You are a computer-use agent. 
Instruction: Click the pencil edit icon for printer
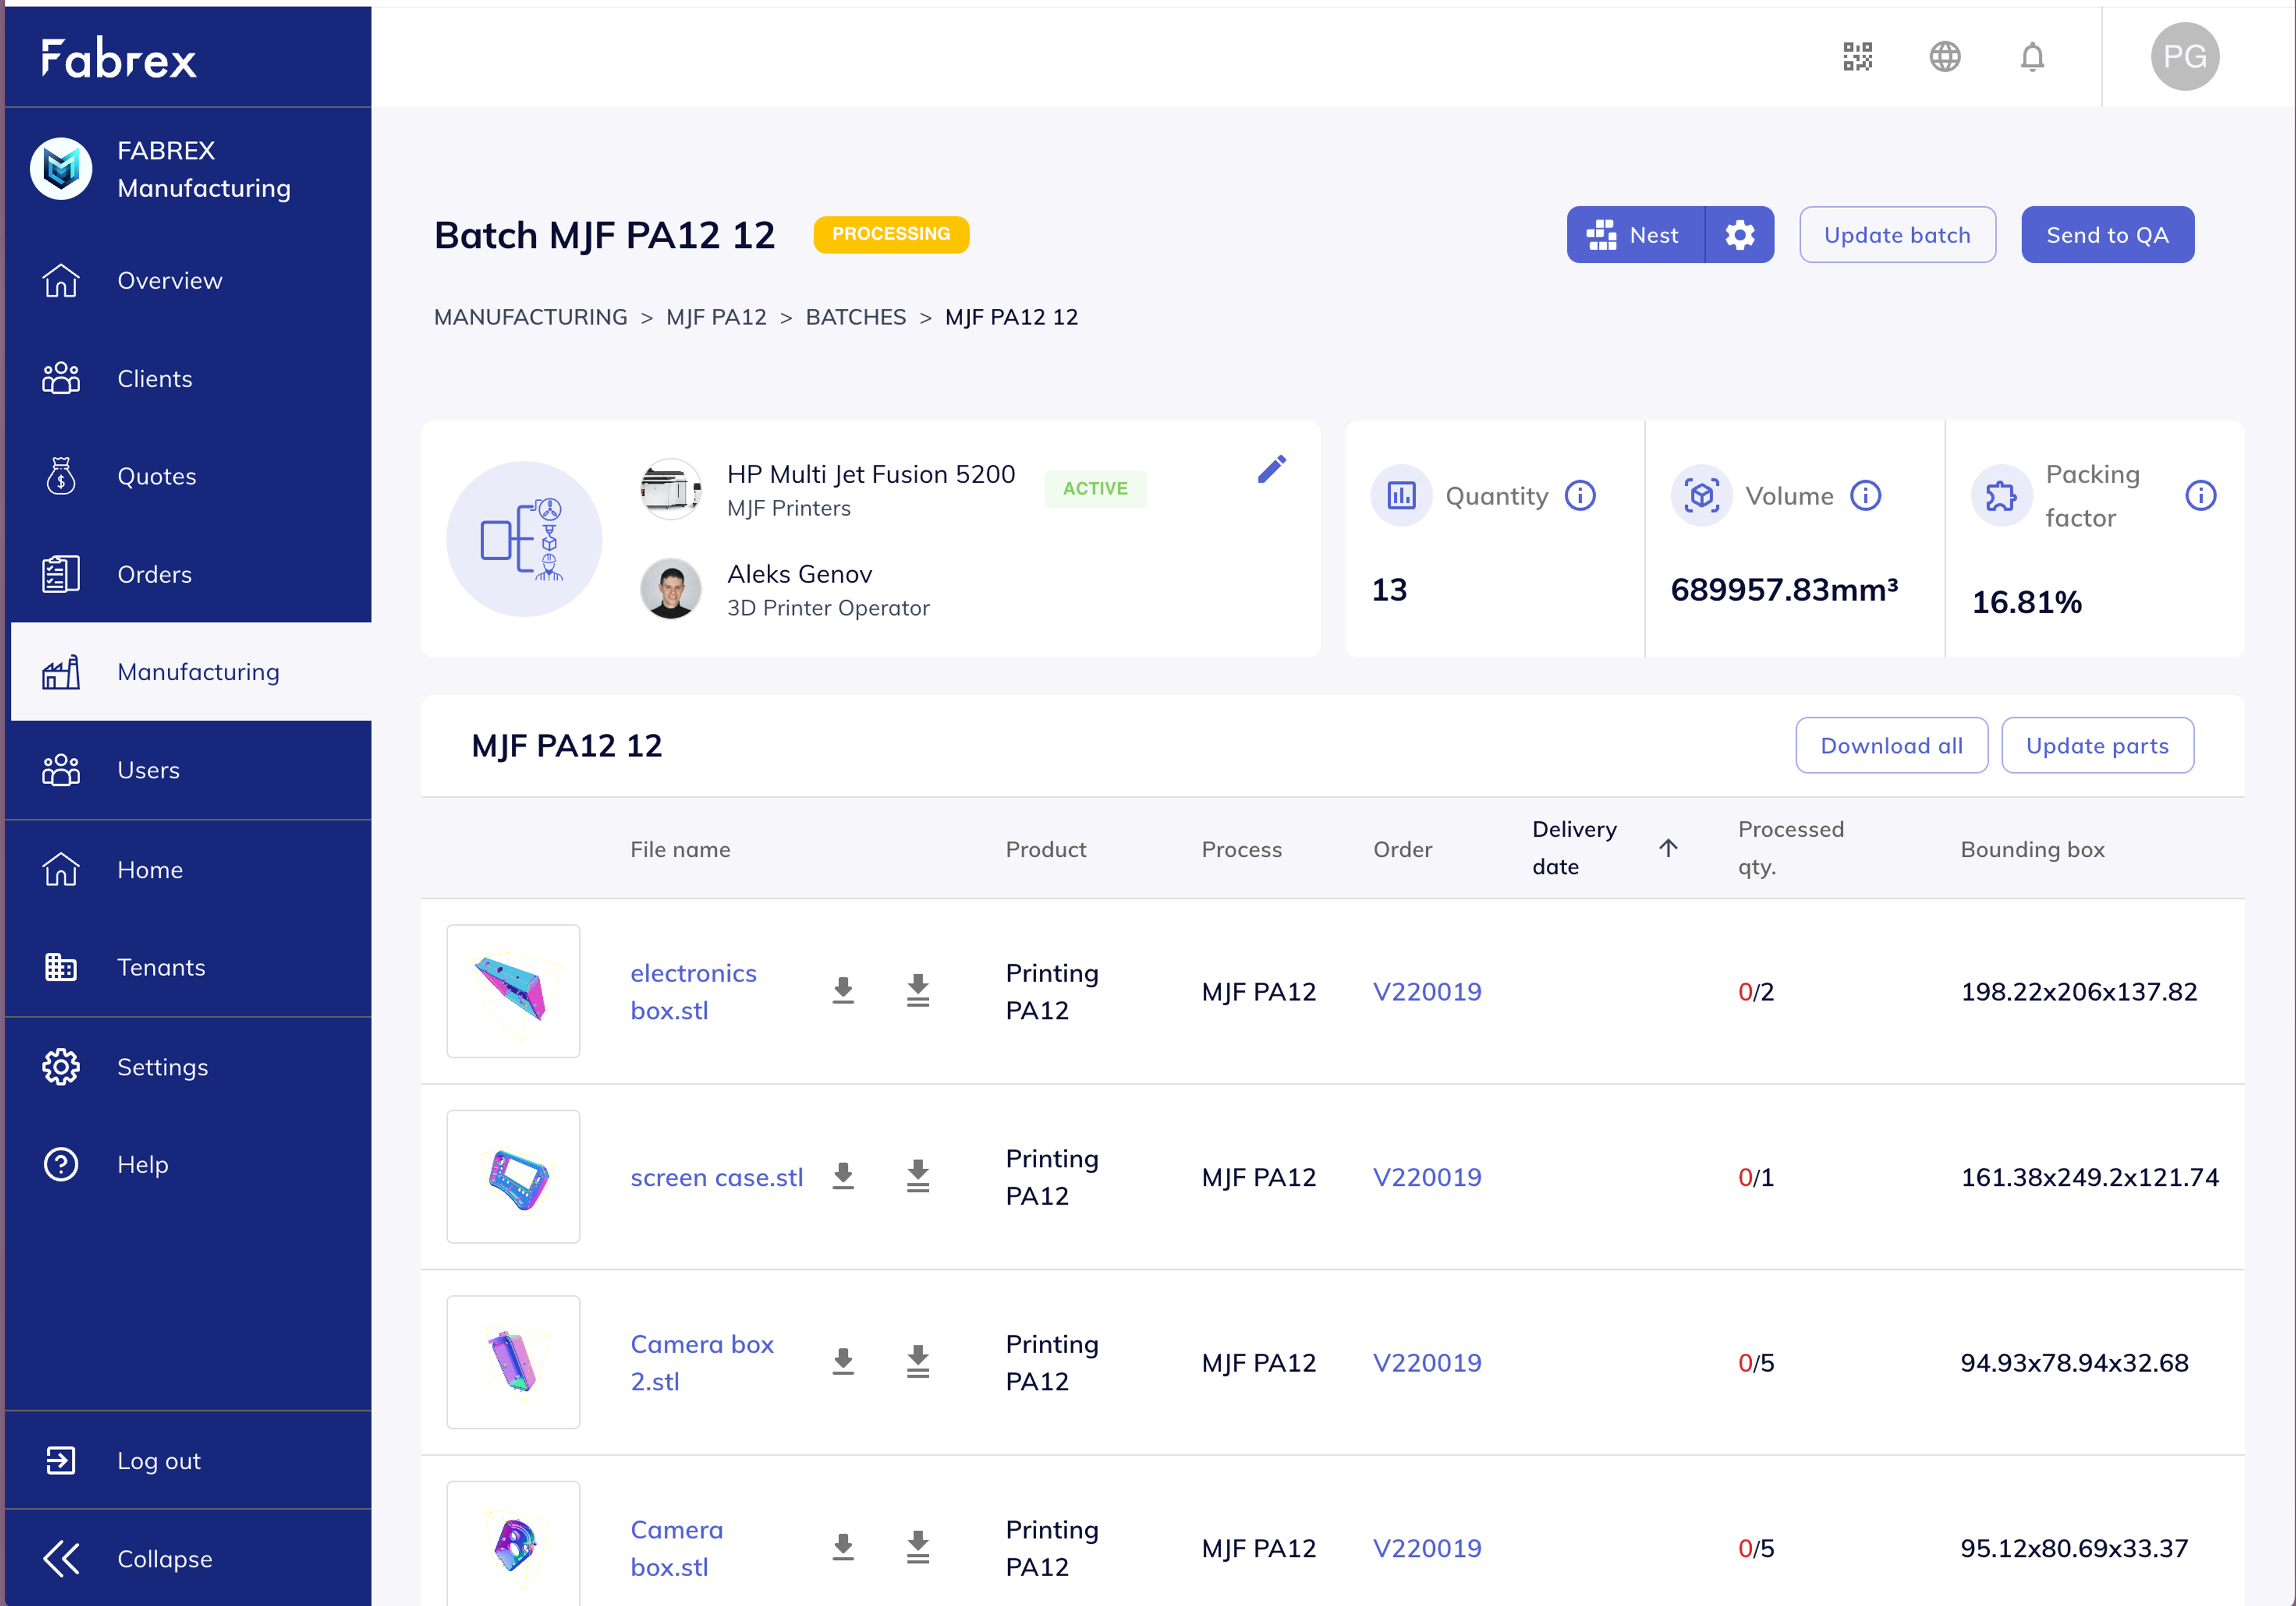(1271, 469)
